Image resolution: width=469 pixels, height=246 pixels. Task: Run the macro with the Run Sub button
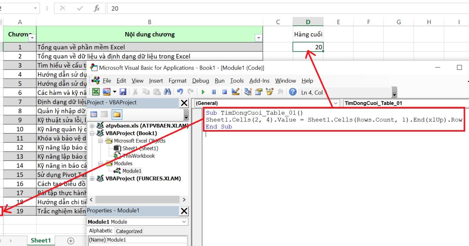point(204,91)
